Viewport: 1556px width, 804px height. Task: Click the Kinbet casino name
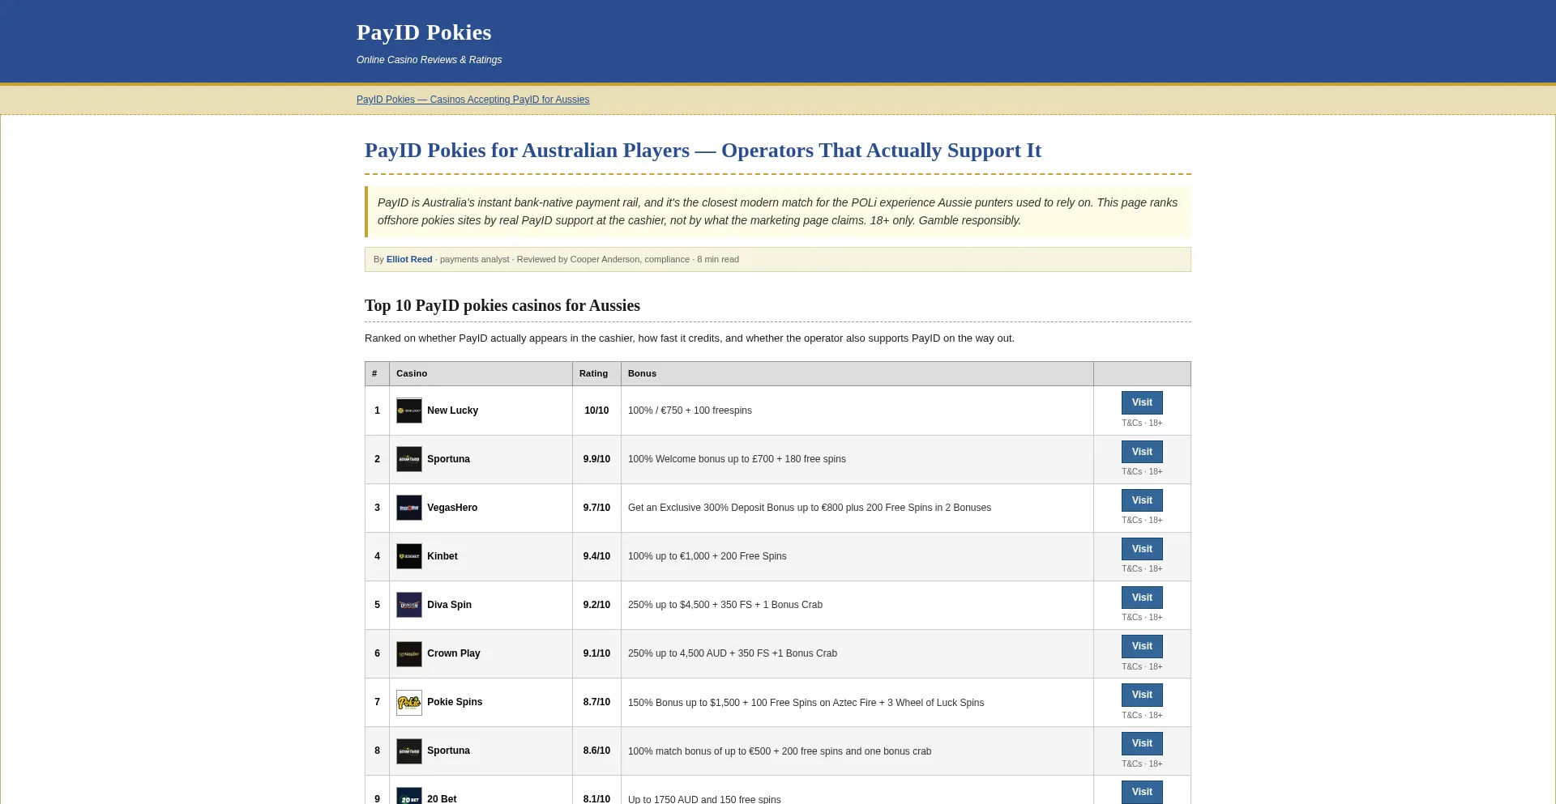(x=442, y=556)
